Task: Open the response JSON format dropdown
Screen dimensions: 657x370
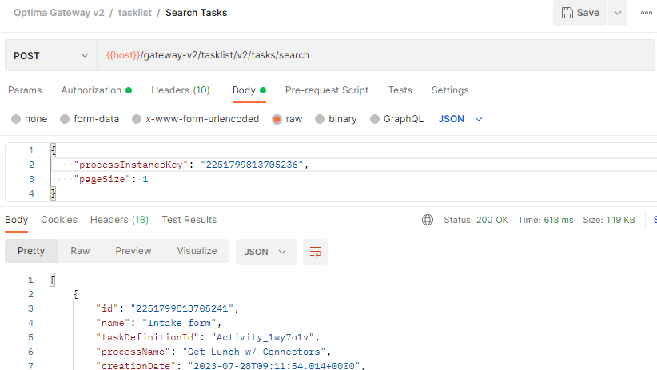Action: coord(266,252)
